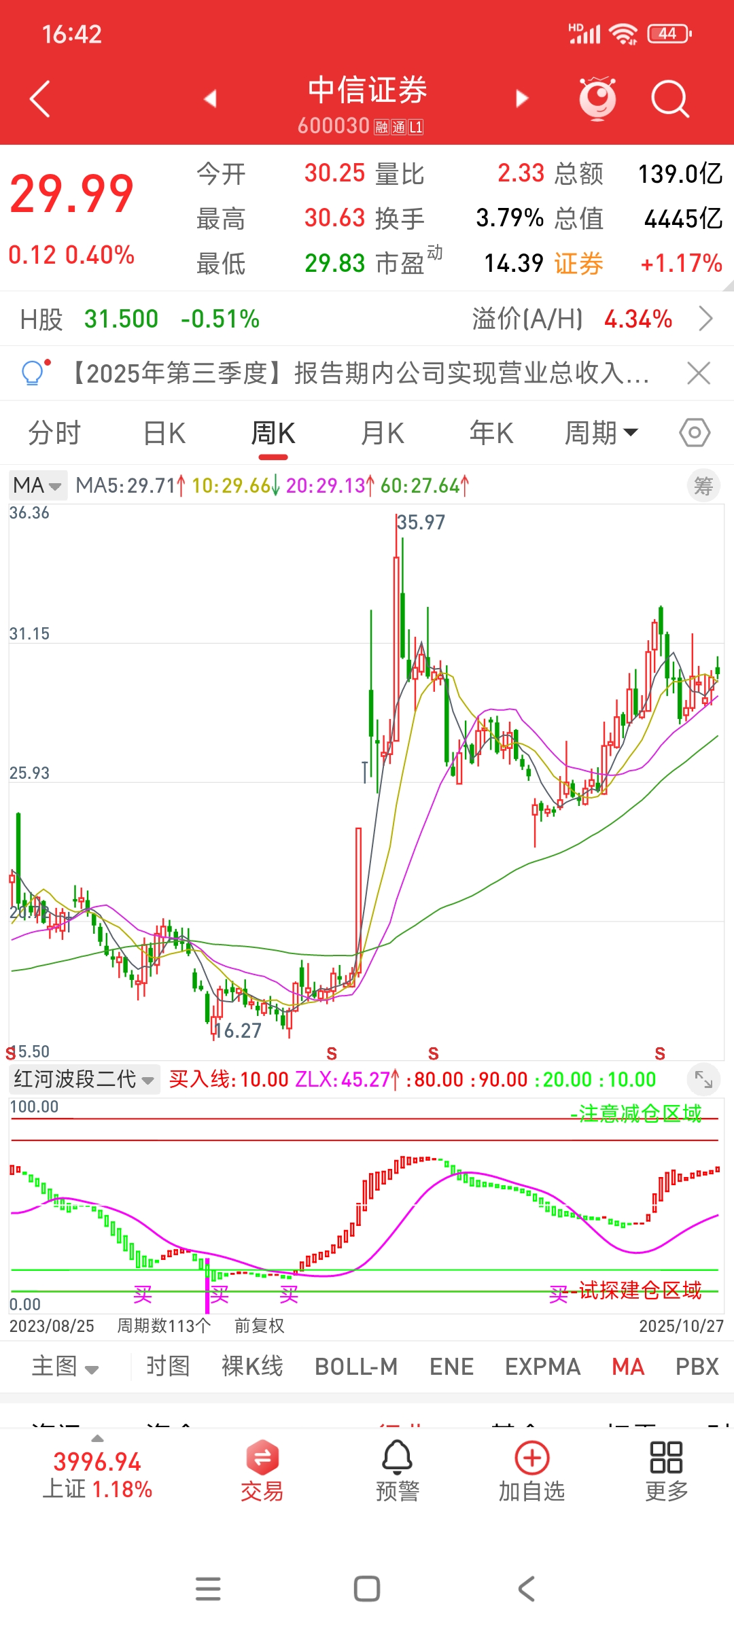Select MA indicator in bottom strip

pyautogui.click(x=628, y=1367)
